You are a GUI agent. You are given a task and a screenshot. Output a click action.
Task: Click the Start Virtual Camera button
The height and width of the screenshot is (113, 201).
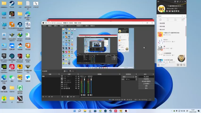click(x=146, y=81)
